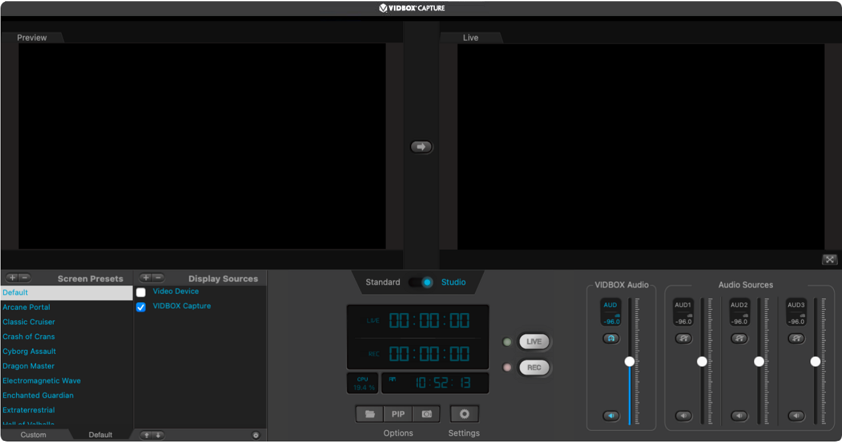842x442 pixels.
Task: Start streaming with the LIVE button
Action: (x=534, y=342)
